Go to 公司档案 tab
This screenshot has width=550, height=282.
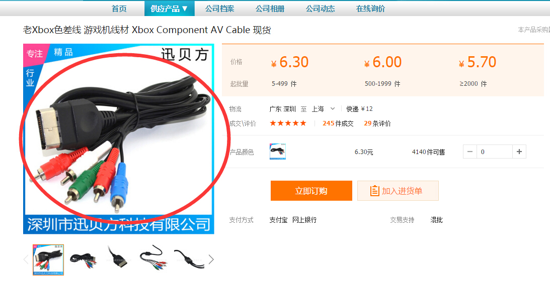pyautogui.click(x=219, y=9)
